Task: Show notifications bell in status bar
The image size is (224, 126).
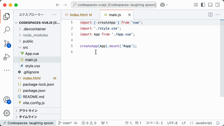Action: 218,123
